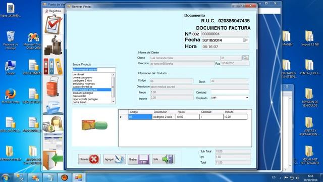The image size is (323, 182).
Task: Open the Equipo desktop icon
Action: tap(11, 67)
